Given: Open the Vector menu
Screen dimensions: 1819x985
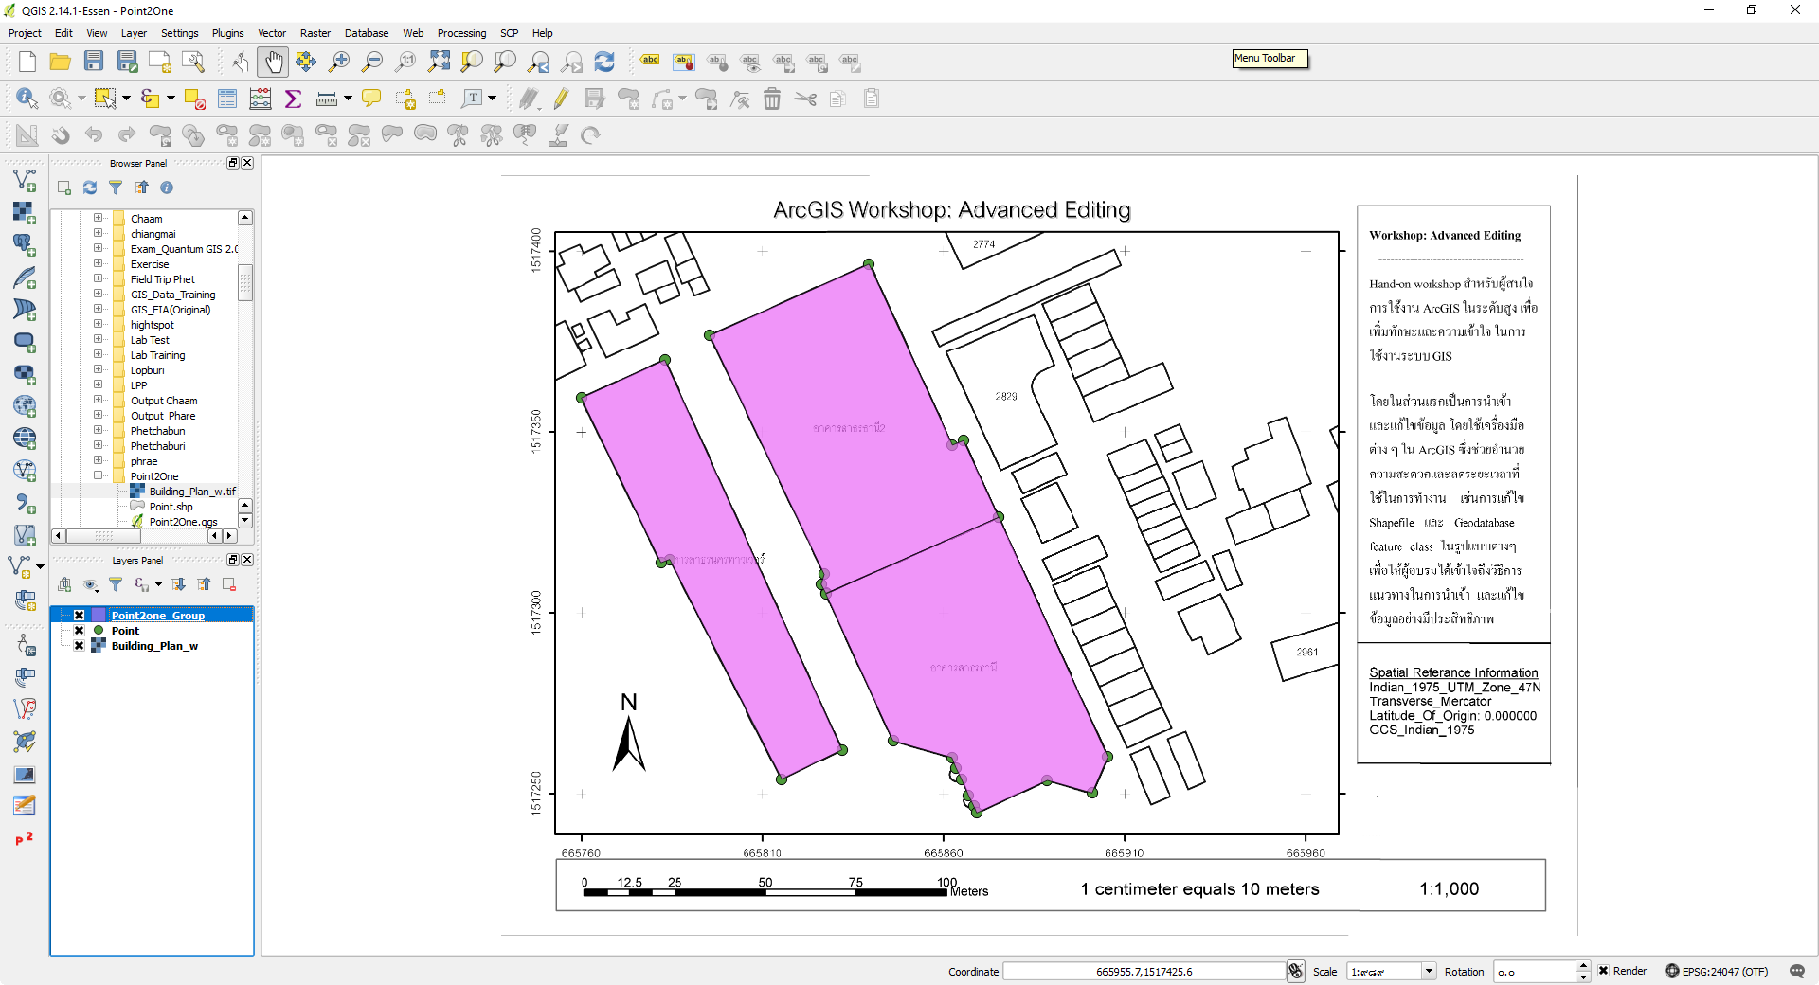Looking at the screenshot, I should [272, 33].
